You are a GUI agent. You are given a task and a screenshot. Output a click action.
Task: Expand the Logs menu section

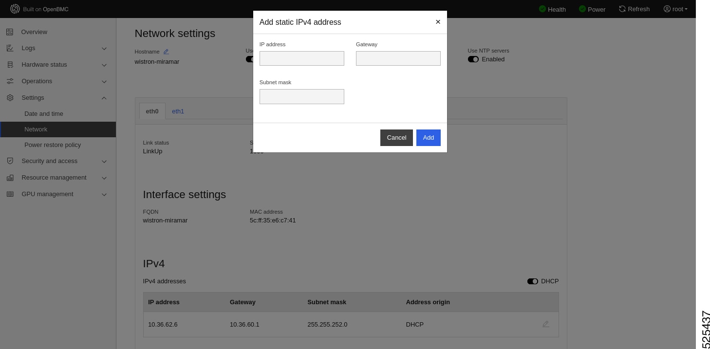click(104, 48)
